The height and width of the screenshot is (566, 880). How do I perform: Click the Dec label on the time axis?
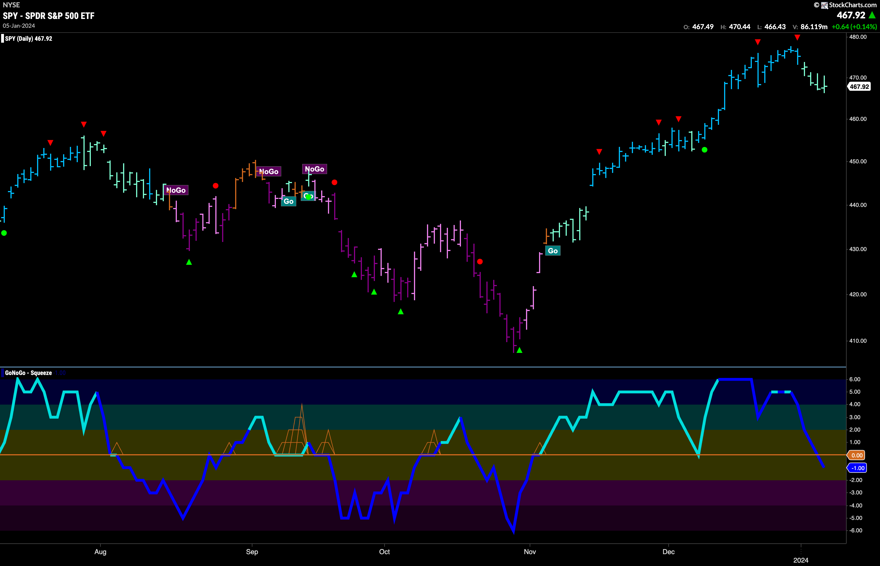[x=668, y=552]
